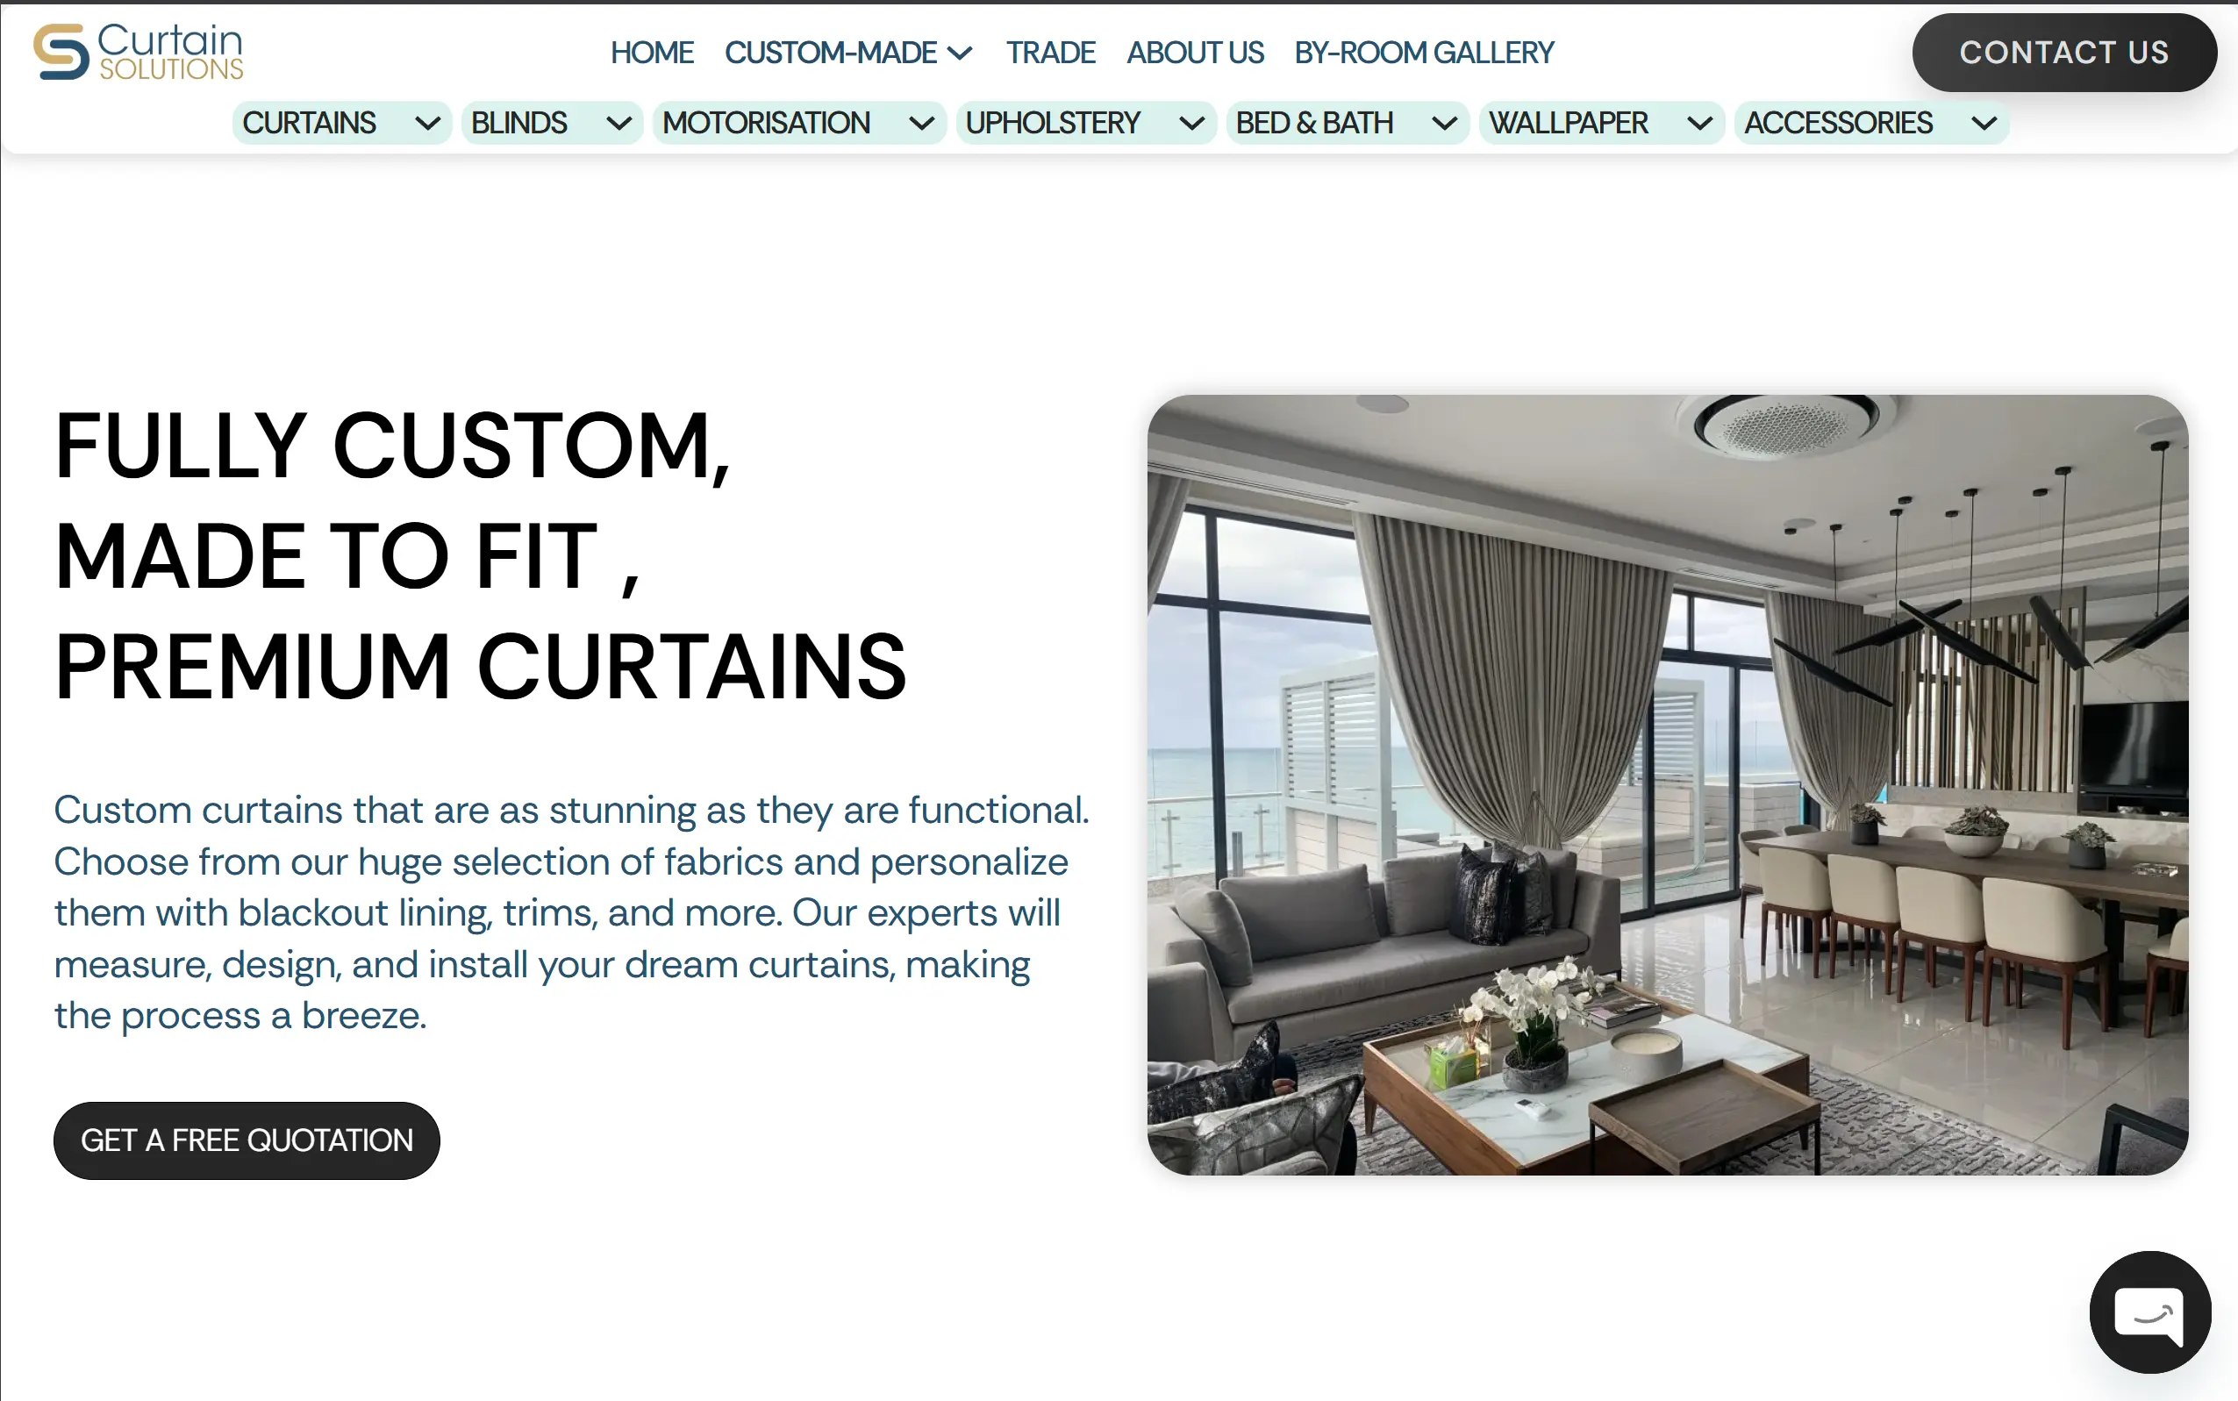Expand the Upholstery chevron

[1192, 123]
